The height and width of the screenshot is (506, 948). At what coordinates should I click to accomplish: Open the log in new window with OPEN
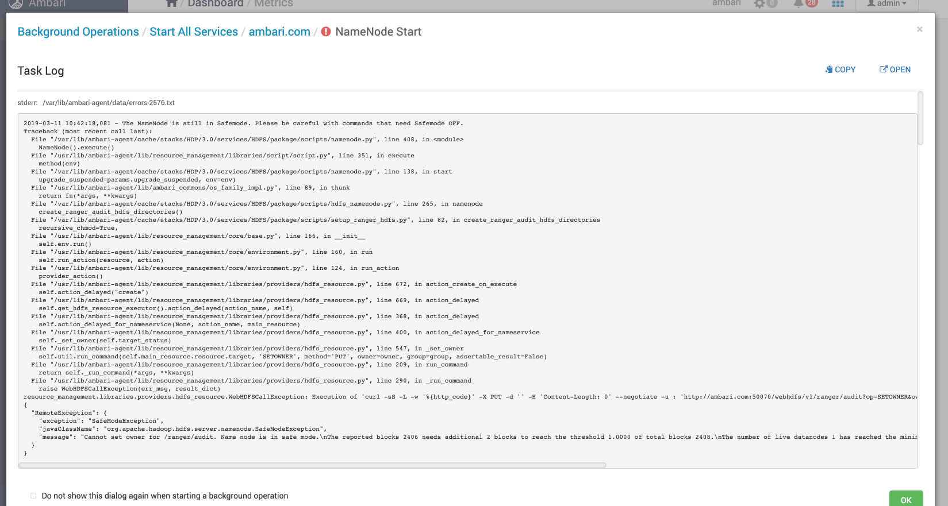click(x=895, y=69)
